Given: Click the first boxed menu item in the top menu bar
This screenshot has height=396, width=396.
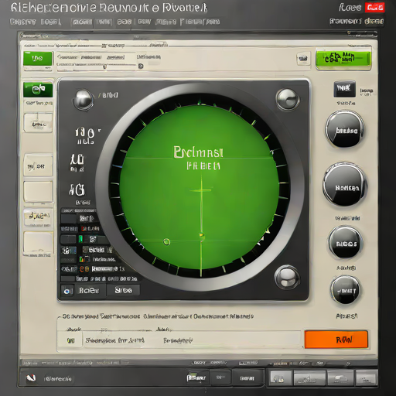Looking at the screenshot, I should tap(82, 22).
